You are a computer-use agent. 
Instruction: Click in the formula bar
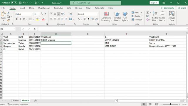112,29
